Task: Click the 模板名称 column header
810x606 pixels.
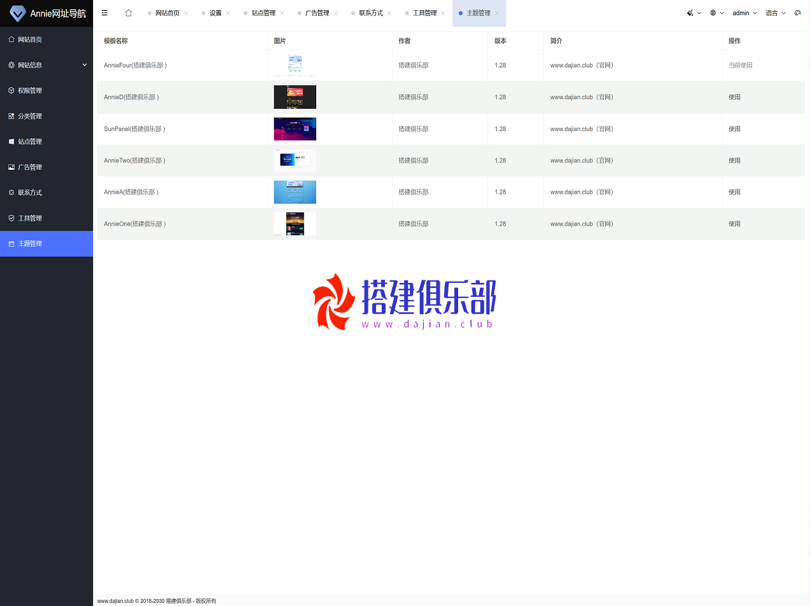Action: click(116, 41)
